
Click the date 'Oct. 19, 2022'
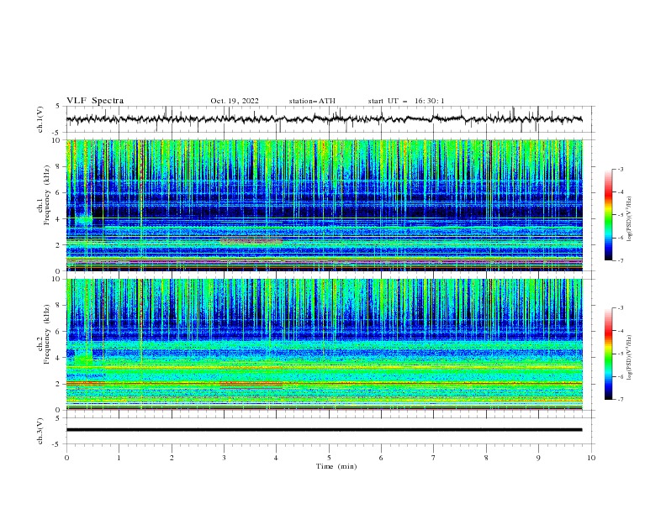click(235, 101)
